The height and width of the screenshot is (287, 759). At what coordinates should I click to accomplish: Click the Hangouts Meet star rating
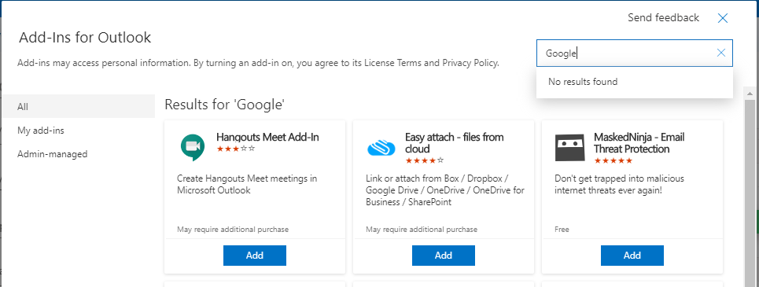point(236,149)
